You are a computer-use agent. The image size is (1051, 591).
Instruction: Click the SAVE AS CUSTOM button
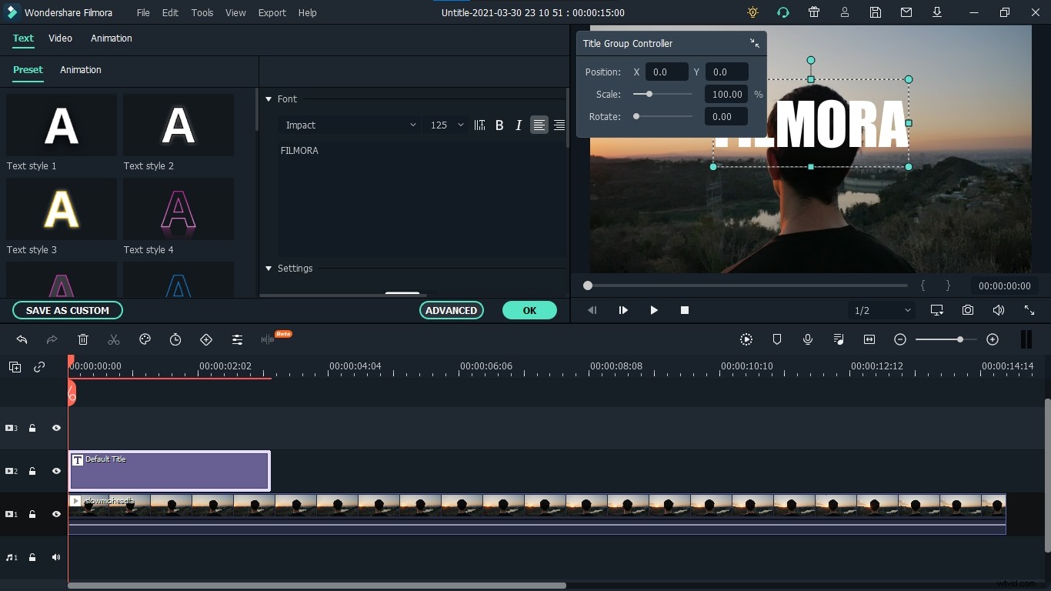tap(68, 310)
